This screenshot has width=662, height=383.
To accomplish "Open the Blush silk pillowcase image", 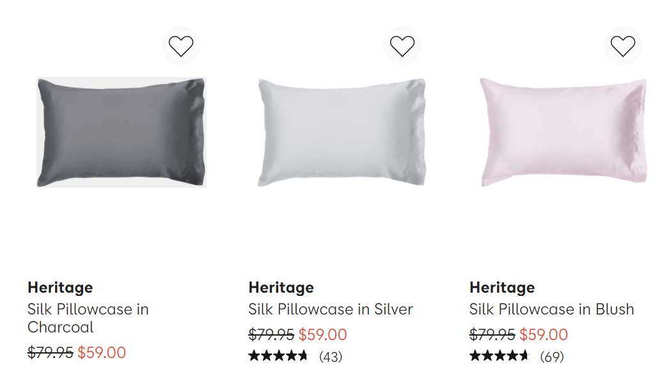I will pyautogui.click(x=563, y=133).
